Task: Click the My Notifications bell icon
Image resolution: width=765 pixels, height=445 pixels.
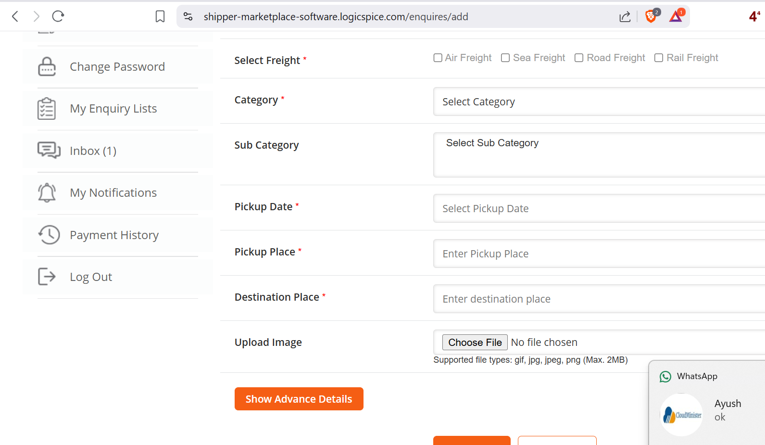Action: (47, 193)
